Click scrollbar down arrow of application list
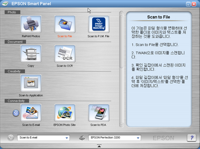Screen dimensions: 200x149 [x=121, y=125]
